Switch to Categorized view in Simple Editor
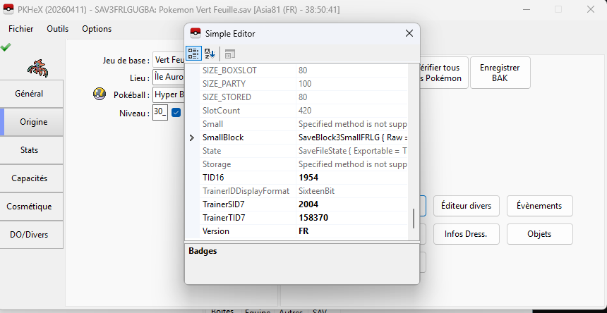 click(x=194, y=54)
